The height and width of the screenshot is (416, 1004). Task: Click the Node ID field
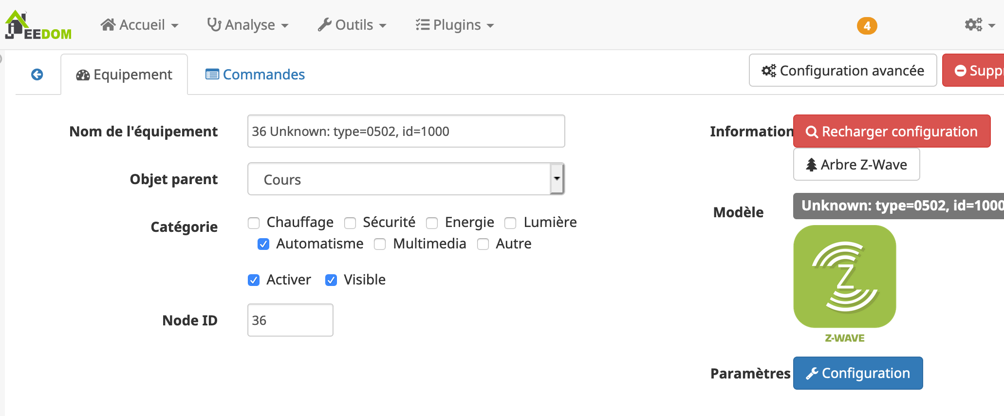point(290,320)
